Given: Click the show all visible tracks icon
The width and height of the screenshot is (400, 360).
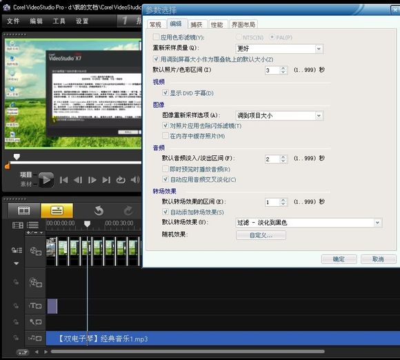Looking at the screenshot, I should click(32, 225).
